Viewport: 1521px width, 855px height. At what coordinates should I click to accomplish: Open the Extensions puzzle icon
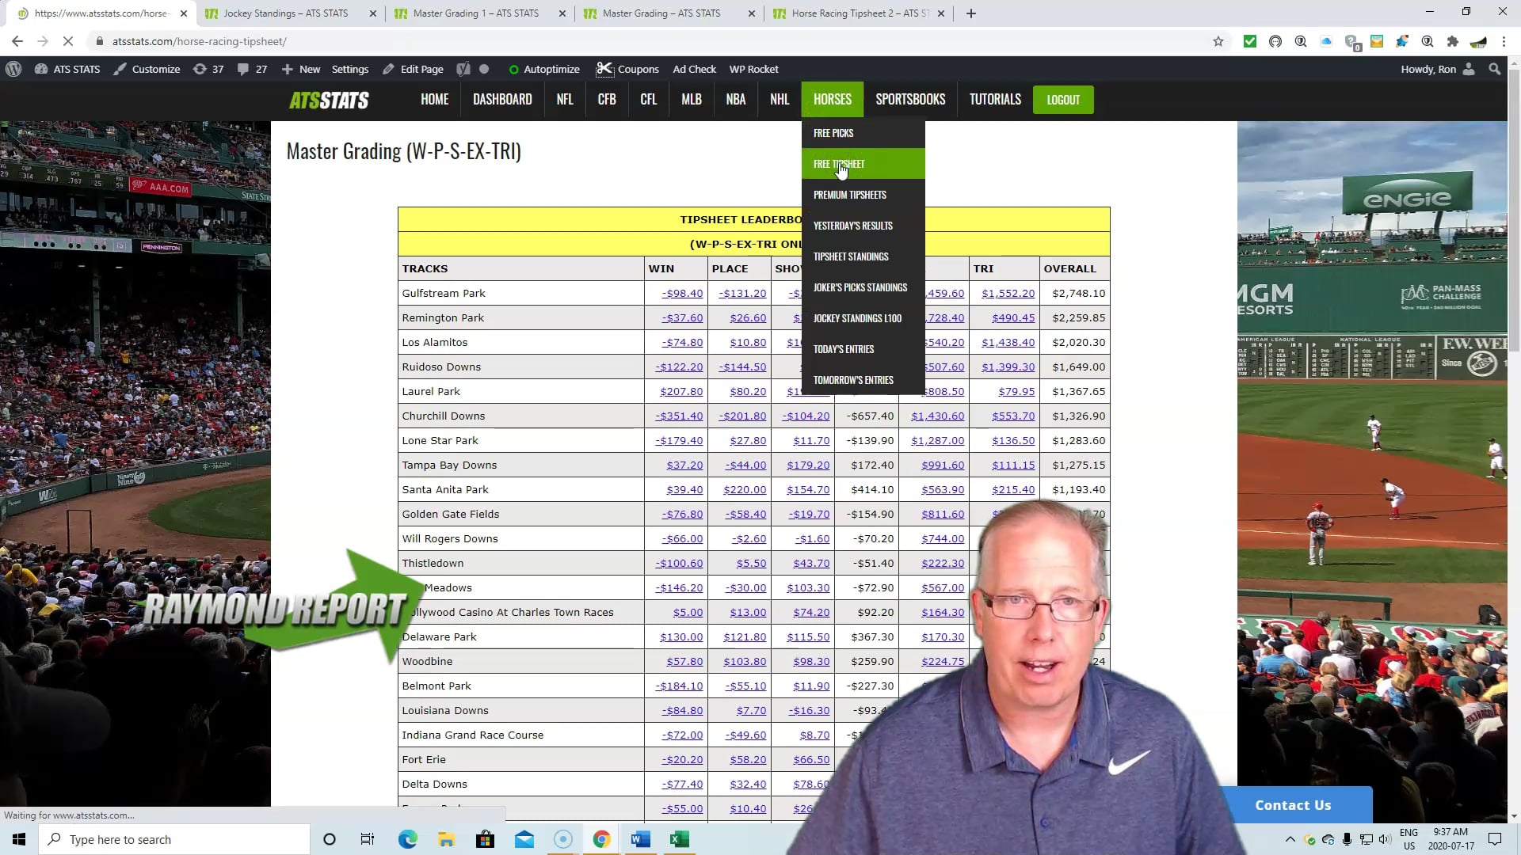[1452, 41]
